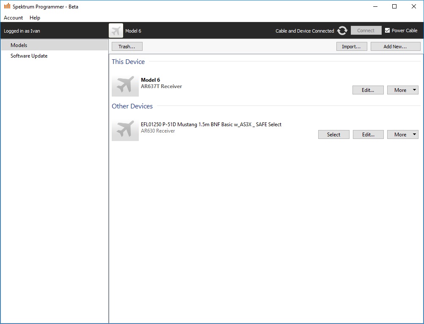The width and height of the screenshot is (424, 324).
Task: Click the P-51D Mustang airplane thumbnail
Action: 125,130
